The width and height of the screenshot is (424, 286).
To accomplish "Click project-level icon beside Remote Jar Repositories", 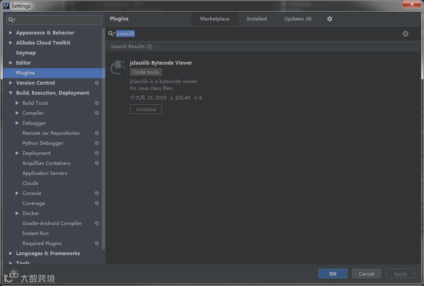I will (97, 133).
